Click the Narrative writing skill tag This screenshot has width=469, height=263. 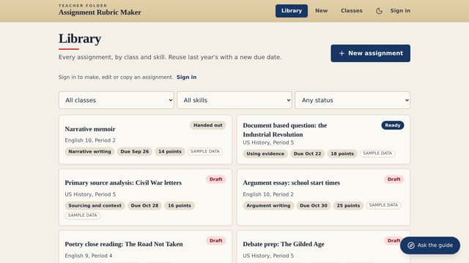point(89,151)
